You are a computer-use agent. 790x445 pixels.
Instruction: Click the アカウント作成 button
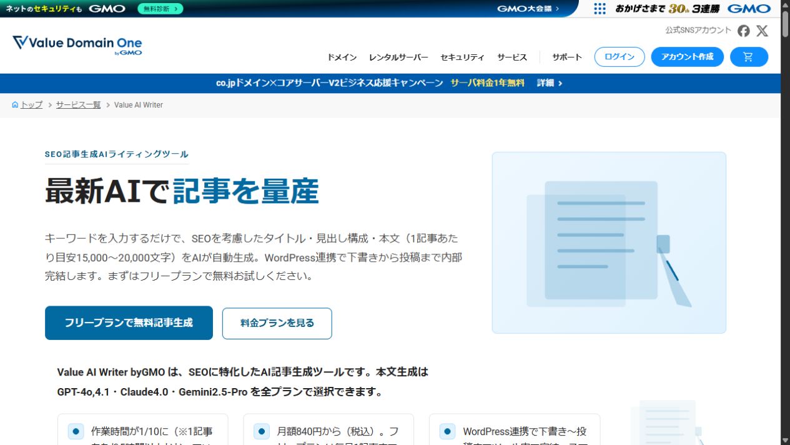click(x=688, y=57)
